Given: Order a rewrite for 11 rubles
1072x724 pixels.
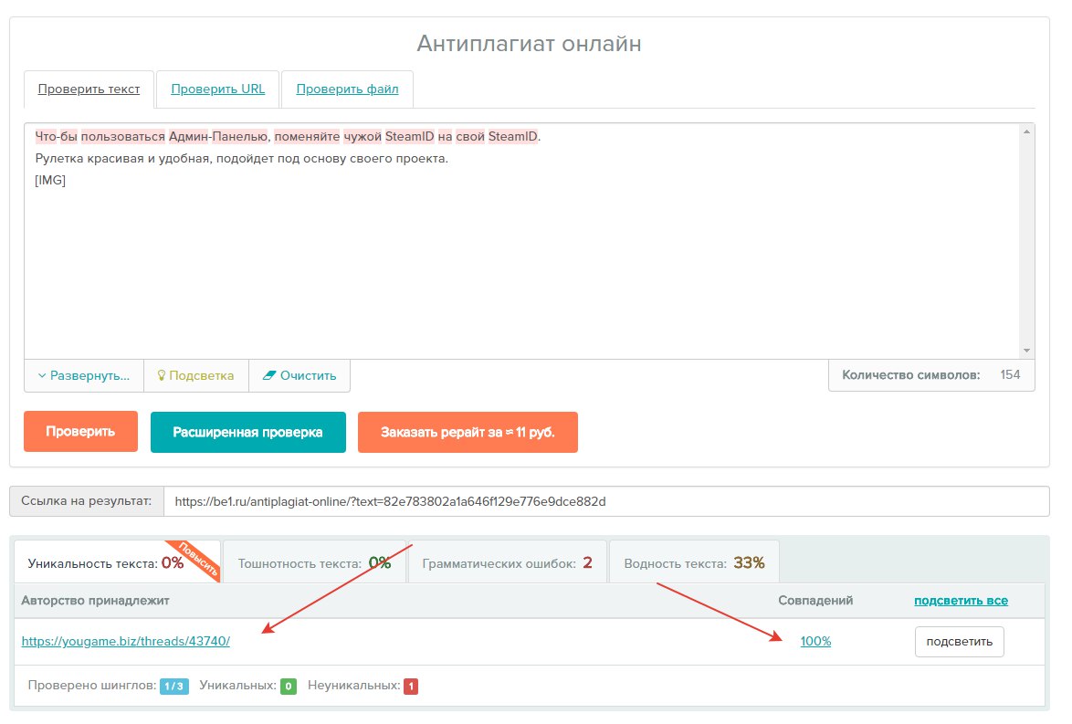Looking at the screenshot, I should tap(468, 432).
